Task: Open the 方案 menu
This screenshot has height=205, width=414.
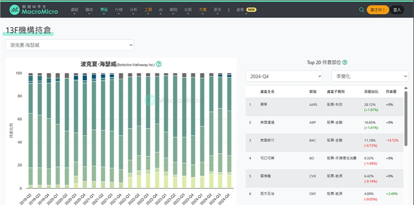Action: pos(203,10)
